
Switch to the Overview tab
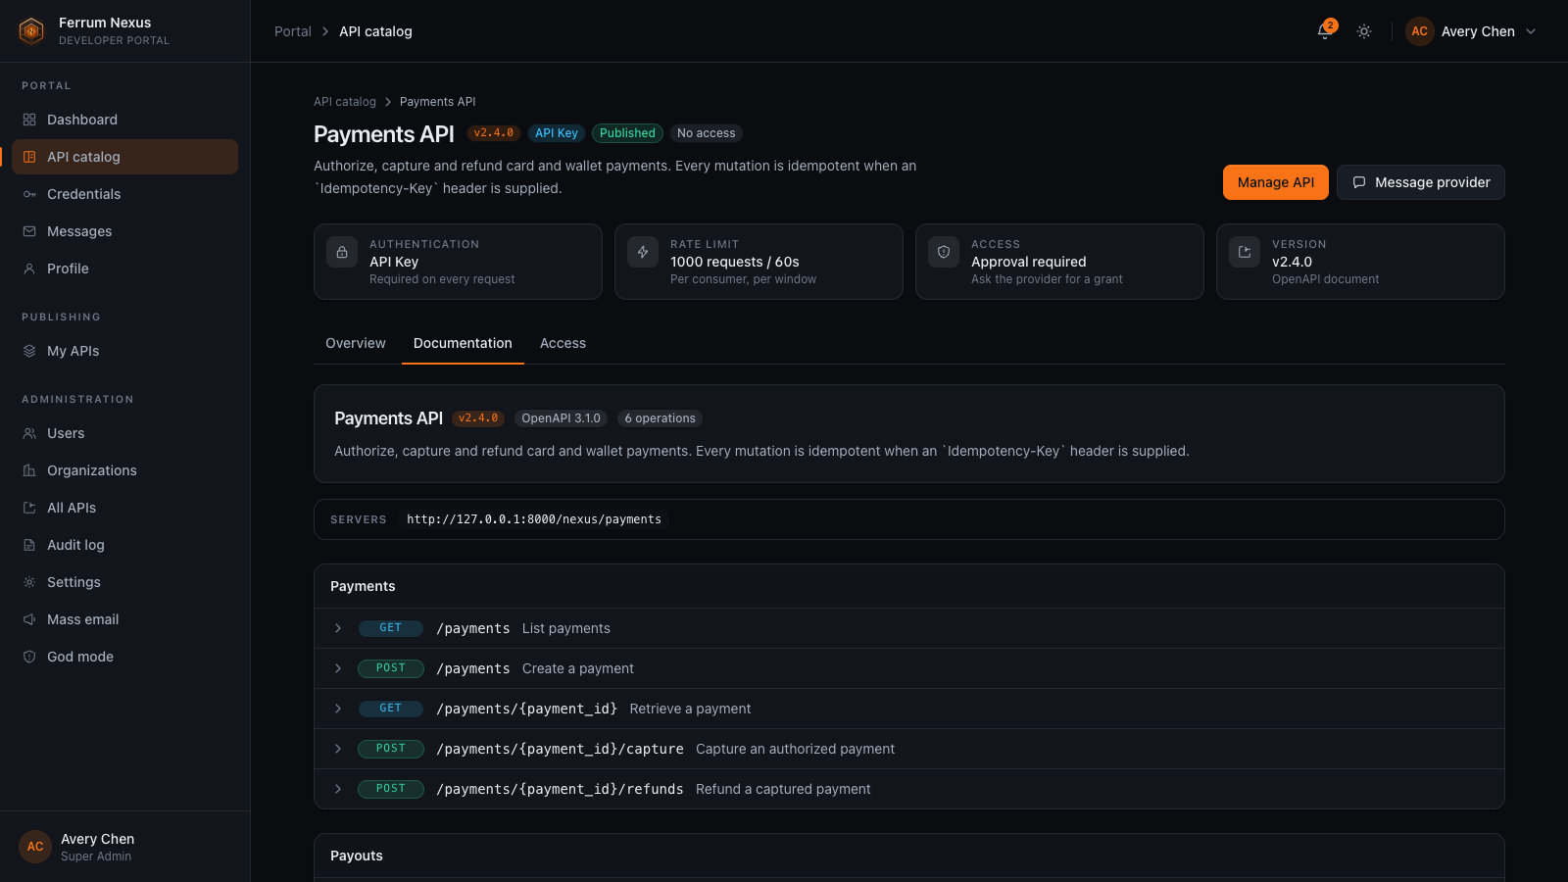[x=356, y=343]
